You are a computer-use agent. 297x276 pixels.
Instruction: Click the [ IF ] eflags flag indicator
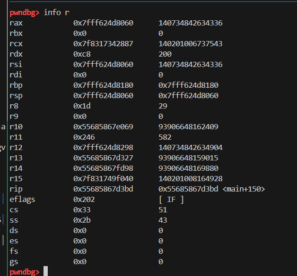(171, 199)
